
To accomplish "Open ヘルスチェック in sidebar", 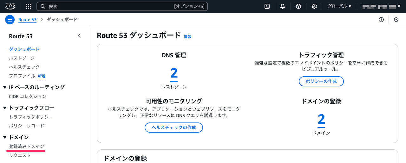I will pos(24,67).
